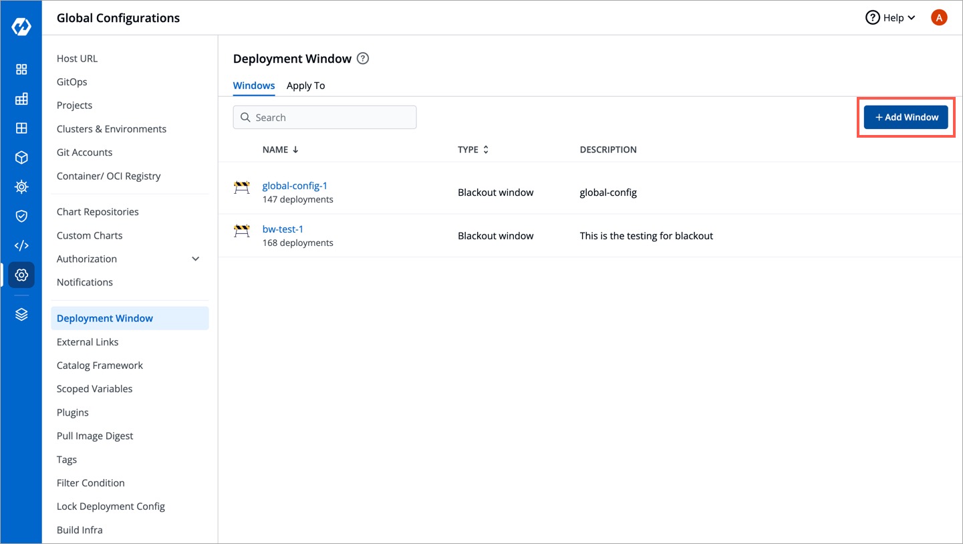The height and width of the screenshot is (544, 963).
Task: Open the Devtron home via the logo
Action: click(x=21, y=26)
